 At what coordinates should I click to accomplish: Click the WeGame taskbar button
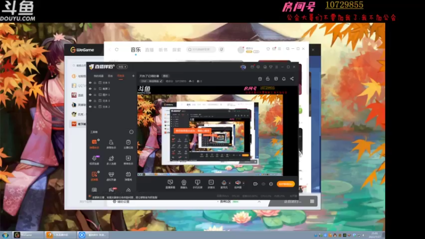click(x=28, y=235)
